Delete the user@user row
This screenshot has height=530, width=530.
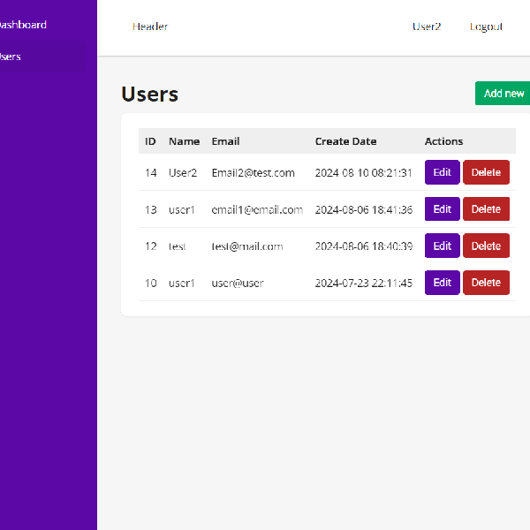pos(486,283)
